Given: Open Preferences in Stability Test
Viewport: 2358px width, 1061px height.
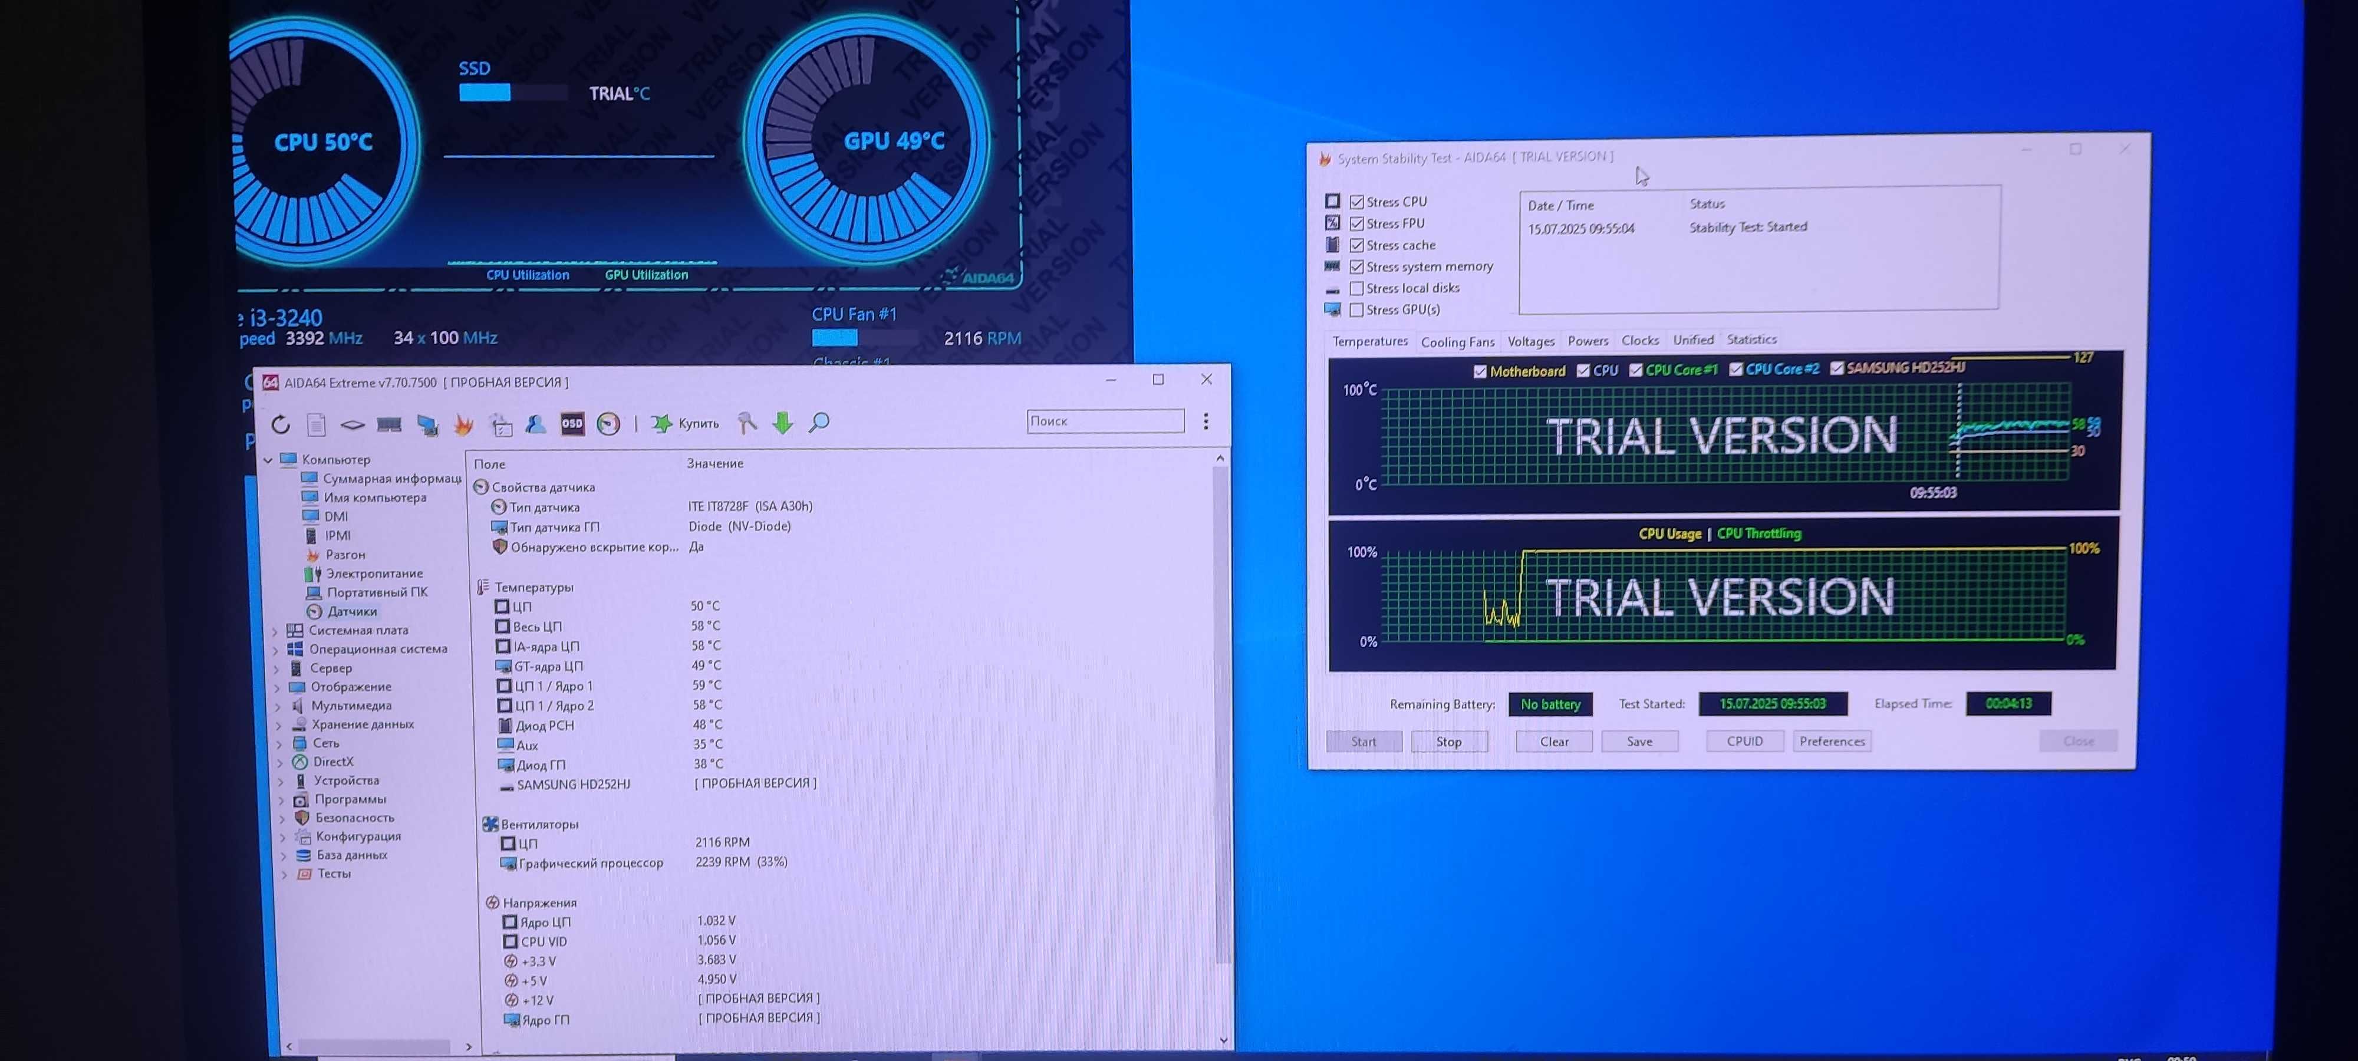Looking at the screenshot, I should pos(1832,742).
